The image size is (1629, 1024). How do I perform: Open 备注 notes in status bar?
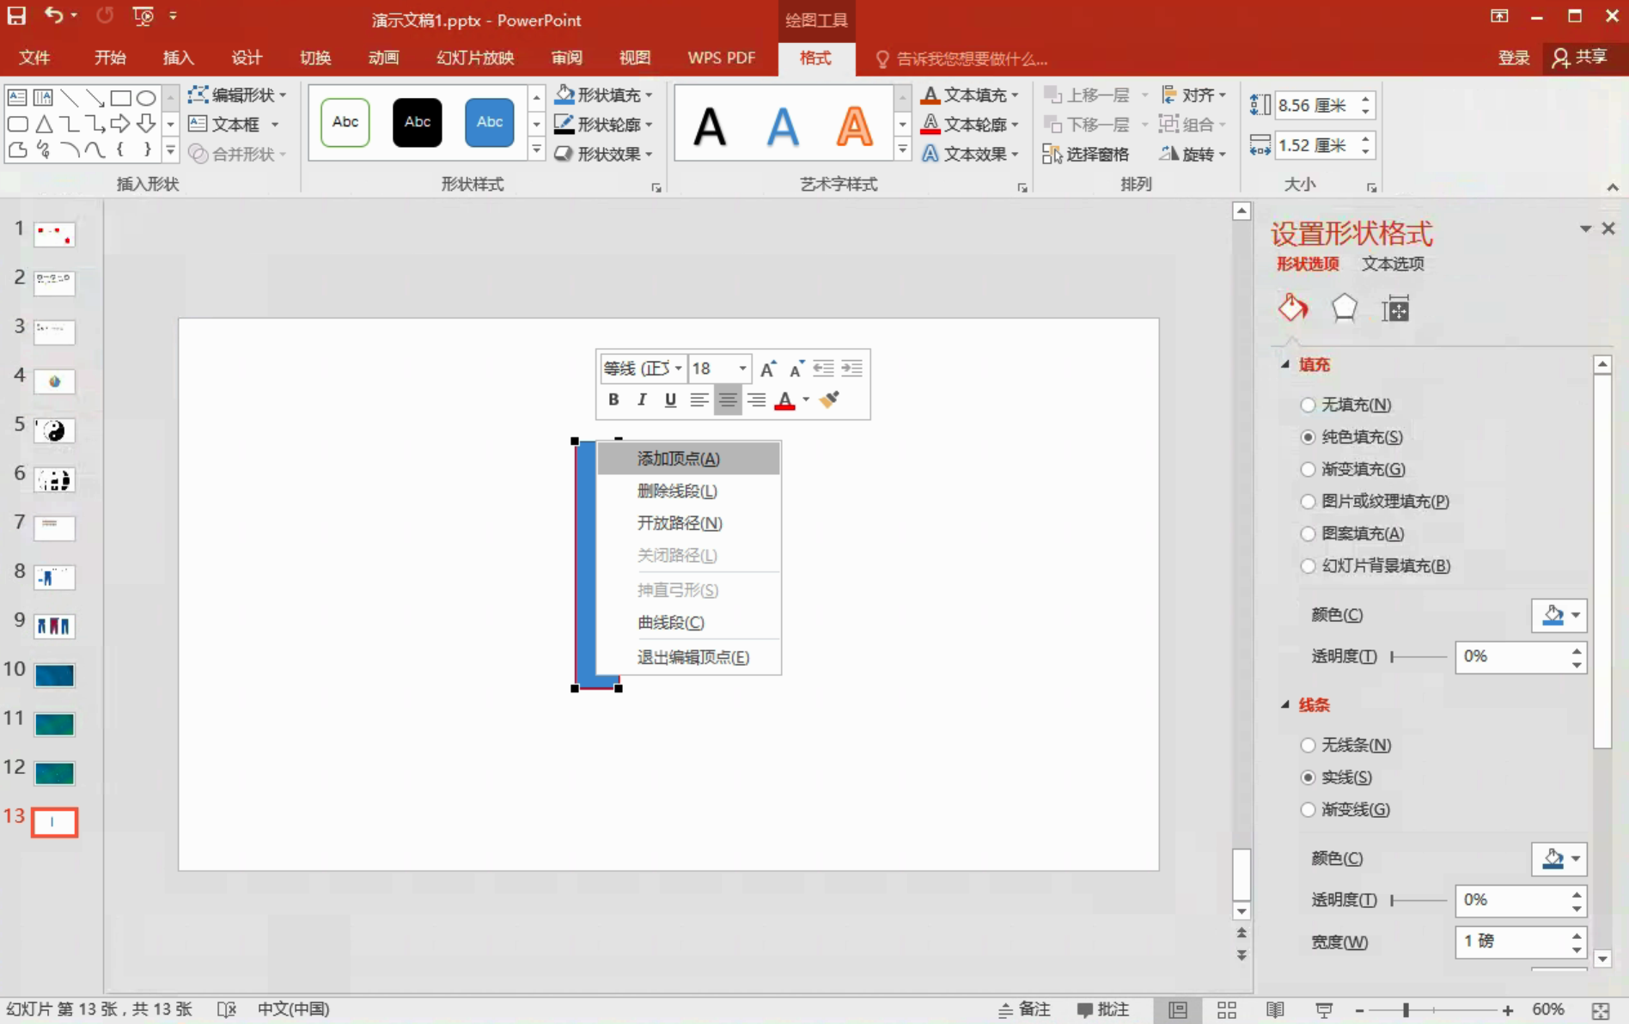pyautogui.click(x=1024, y=1010)
